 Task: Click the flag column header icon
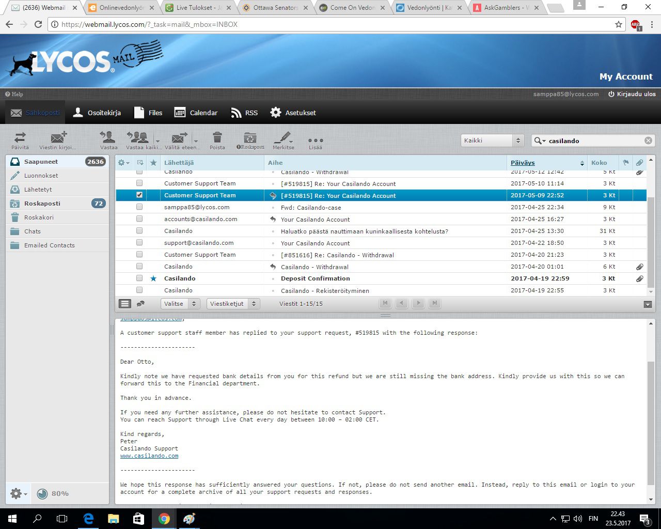[626, 163]
